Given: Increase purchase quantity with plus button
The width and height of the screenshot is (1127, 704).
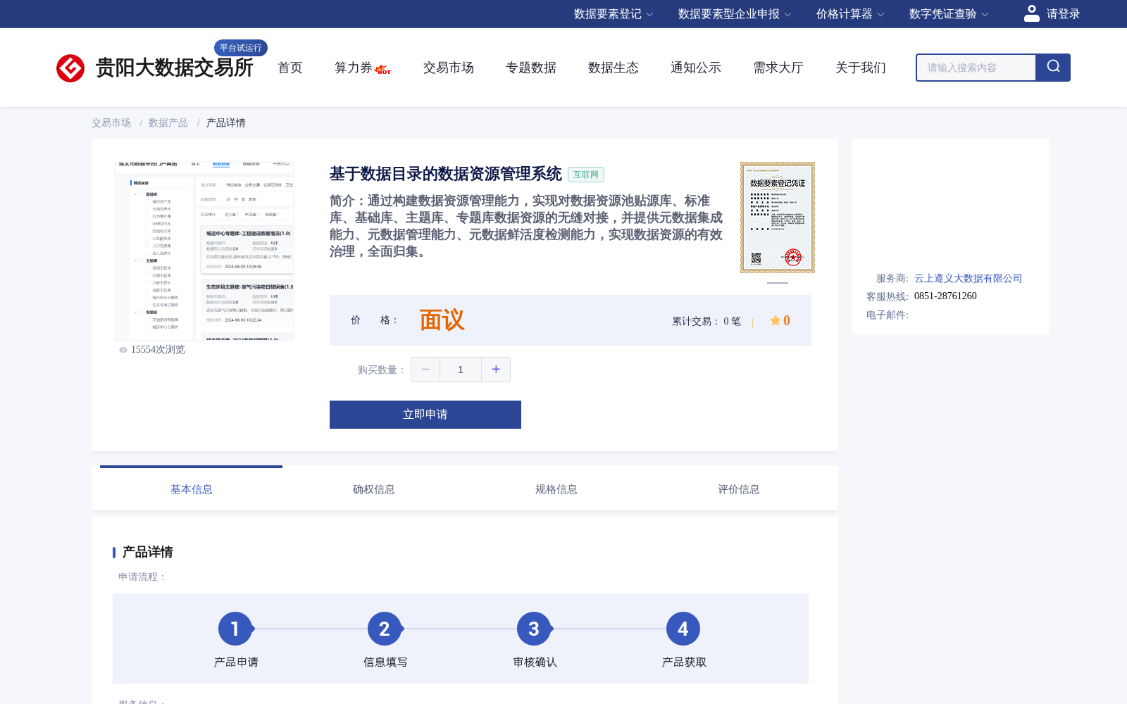Looking at the screenshot, I should tap(496, 370).
